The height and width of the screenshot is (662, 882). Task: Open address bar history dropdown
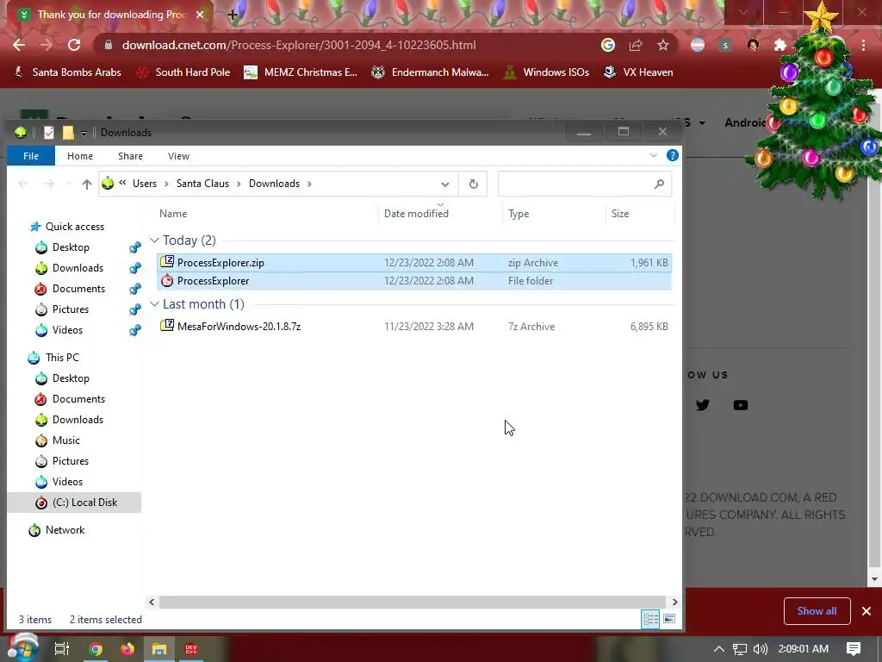[x=445, y=184]
